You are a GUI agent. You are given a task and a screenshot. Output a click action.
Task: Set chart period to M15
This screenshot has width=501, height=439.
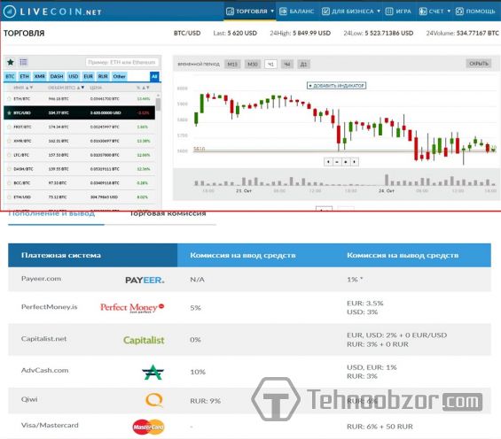click(x=232, y=64)
